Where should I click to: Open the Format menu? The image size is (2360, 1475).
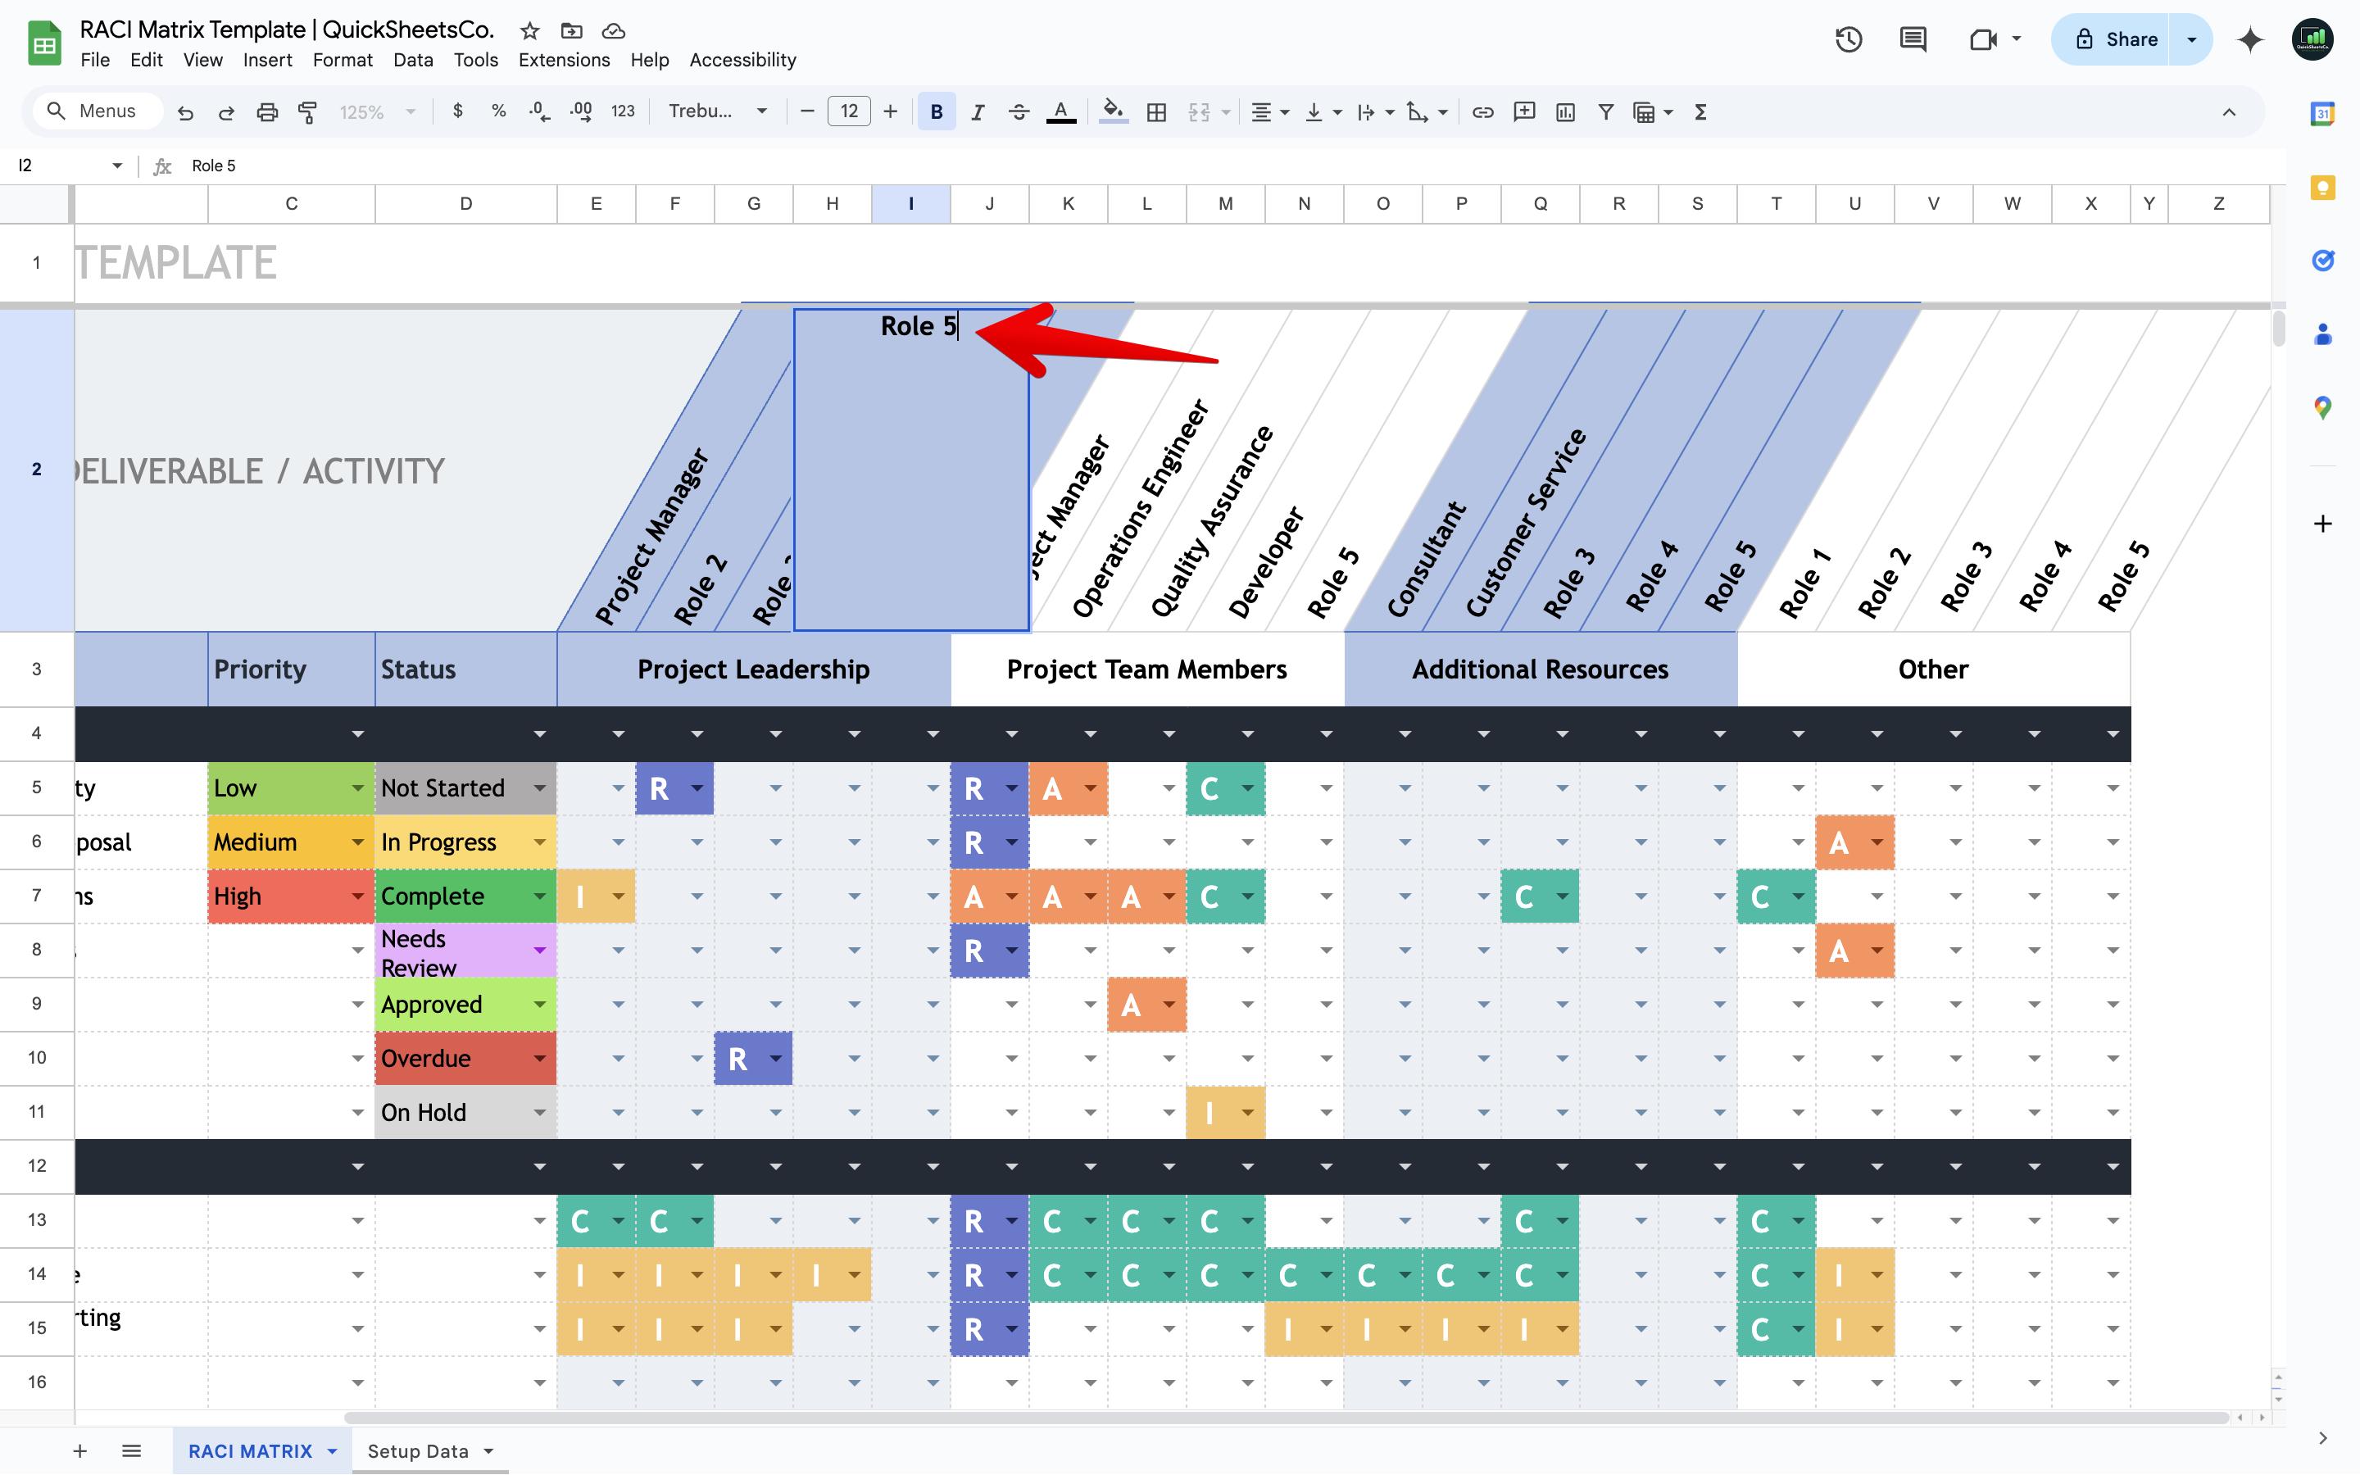coord(343,60)
